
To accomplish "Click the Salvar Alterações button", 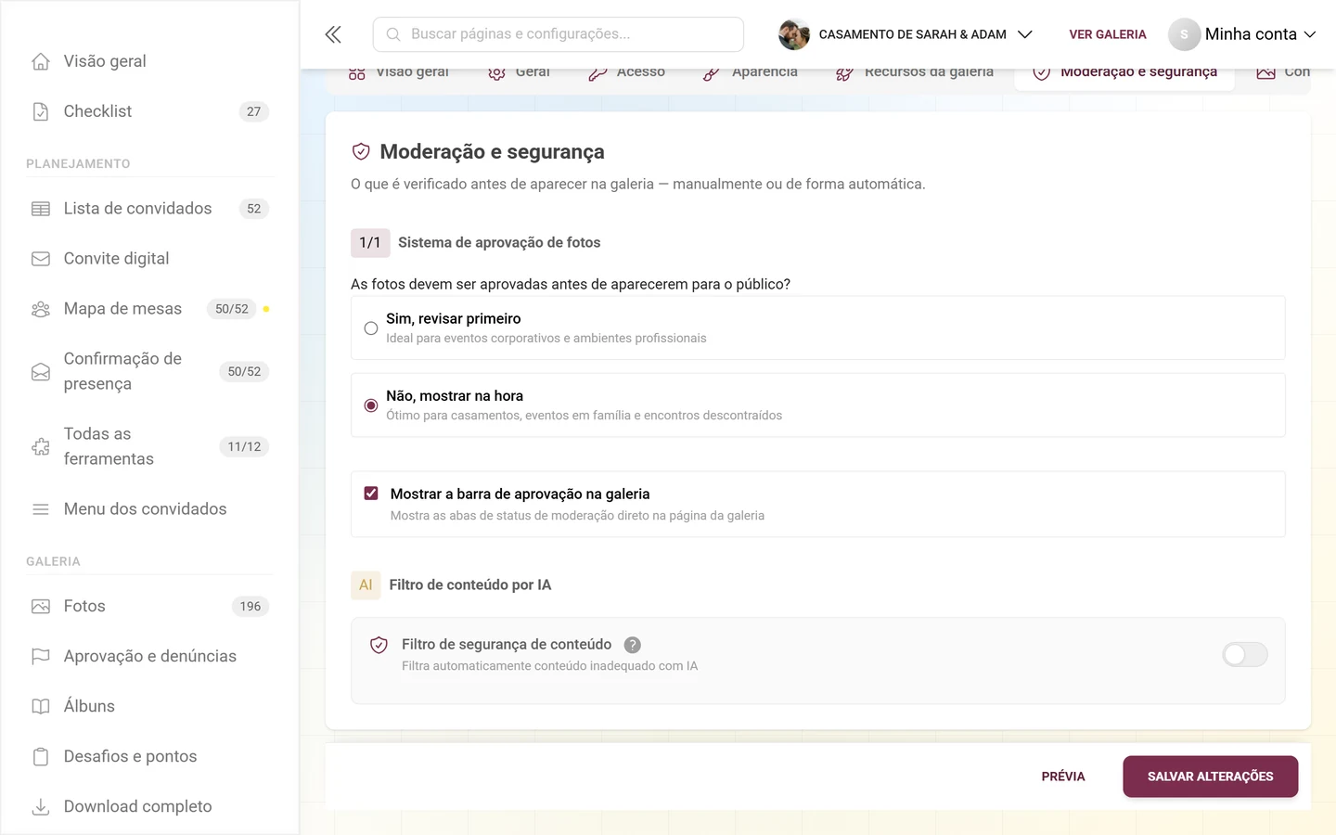I will (x=1211, y=777).
